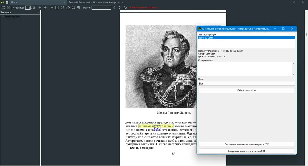
Task: Find the next search match
Action: [x=120, y=8]
